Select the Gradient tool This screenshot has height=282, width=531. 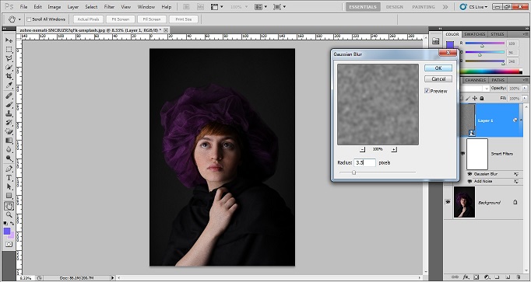9,141
